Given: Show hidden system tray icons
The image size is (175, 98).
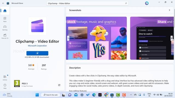Looking at the screenshot, I should 131,95.
